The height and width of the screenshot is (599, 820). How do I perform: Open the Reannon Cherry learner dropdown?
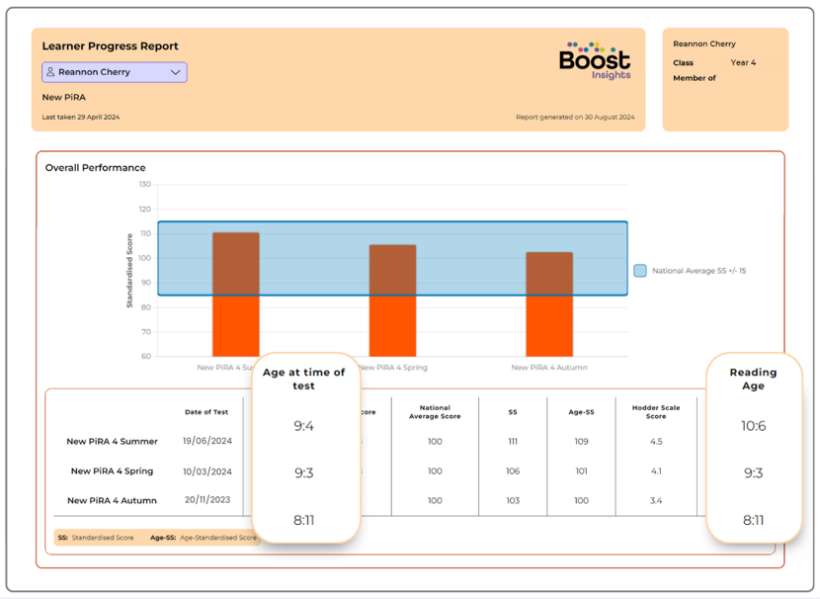pyautogui.click(x=114, y=72)
